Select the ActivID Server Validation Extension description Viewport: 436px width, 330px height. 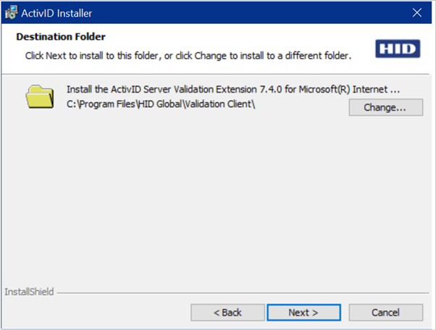tap(233, 90)
